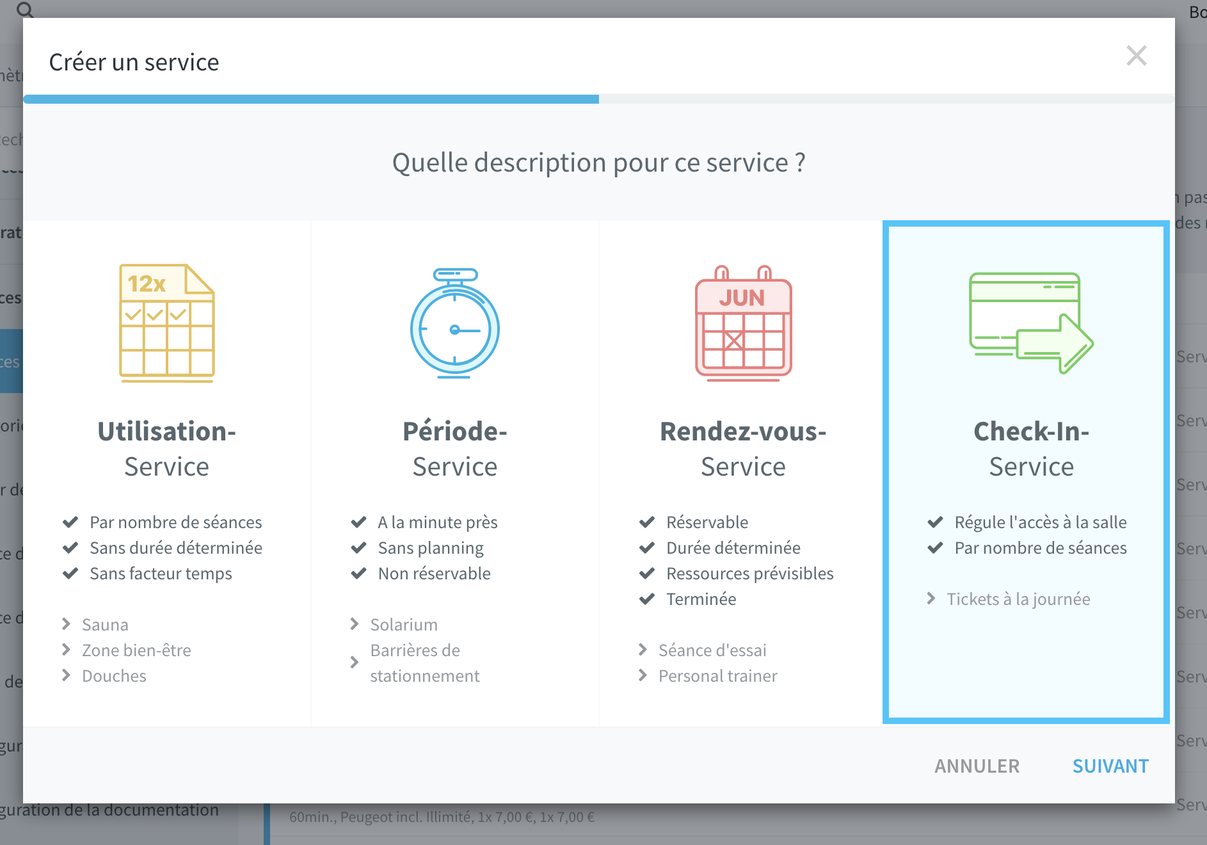Click the chevron beside Douches
Image resolution: width=1207 pixels, height=845 pixels.
66,675
